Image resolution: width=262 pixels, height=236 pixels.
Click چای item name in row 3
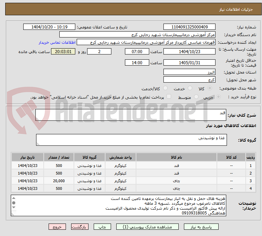click(176, 181)
